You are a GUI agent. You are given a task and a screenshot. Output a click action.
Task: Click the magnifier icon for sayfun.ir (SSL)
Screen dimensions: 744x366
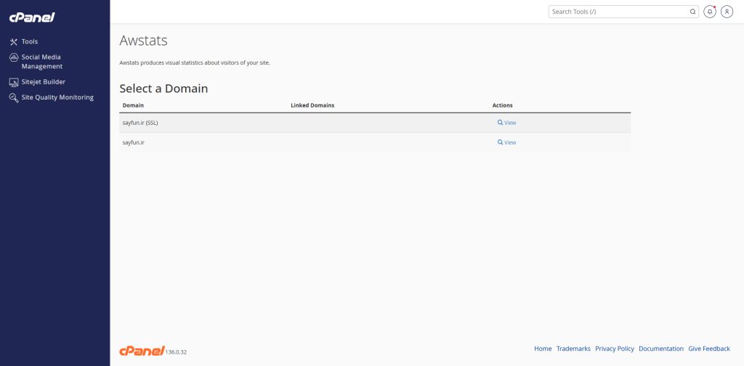tap(500, 122)
